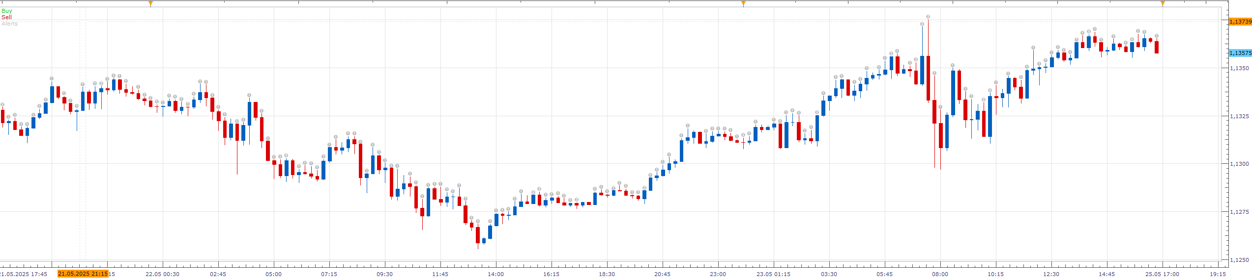Click the 05:00 time axis label
This screenshot has height=280, width=1252.
pyautogui.click(x=273, y=274)
